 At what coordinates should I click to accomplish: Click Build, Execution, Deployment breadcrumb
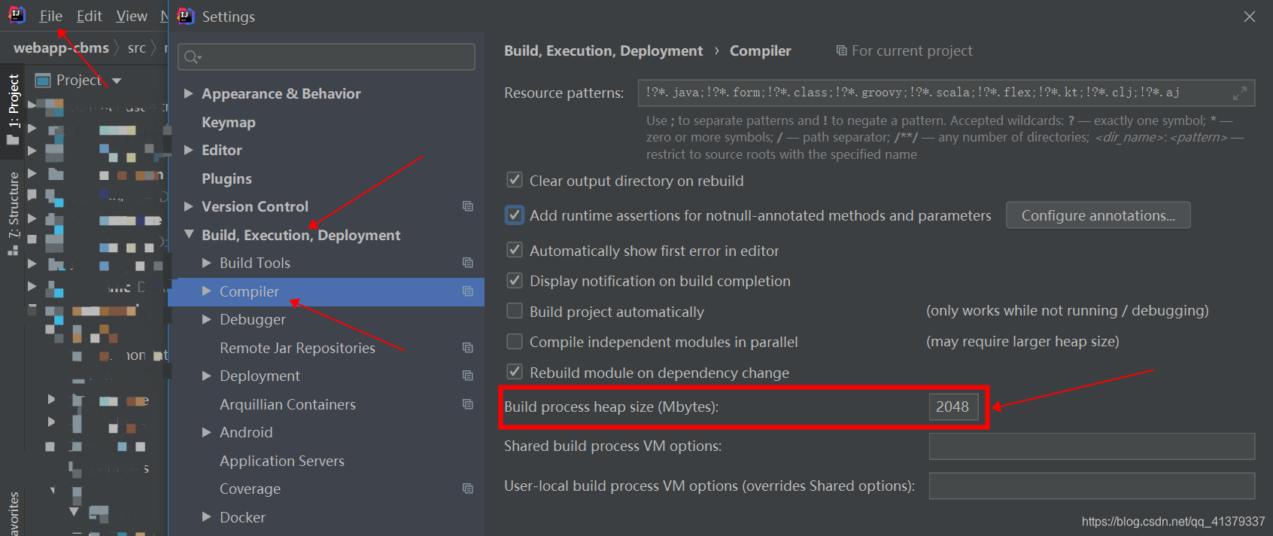(x=603, y=50)
